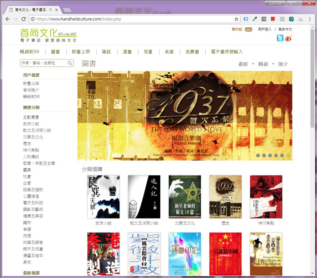Switch language to 简体中文
Viewport: 317px width, 278px height.
[285, 30]
